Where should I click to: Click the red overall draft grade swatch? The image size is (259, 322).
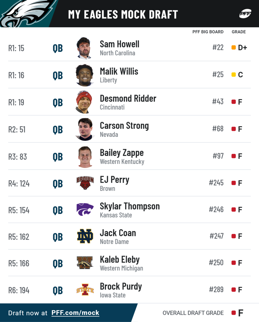pos(234,313)
